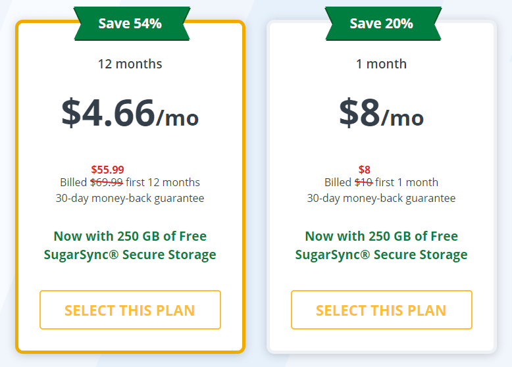The height and width of the screenshot is (367, 512).
Task: Select the 12 months plan button
Action: coord(130,310)
